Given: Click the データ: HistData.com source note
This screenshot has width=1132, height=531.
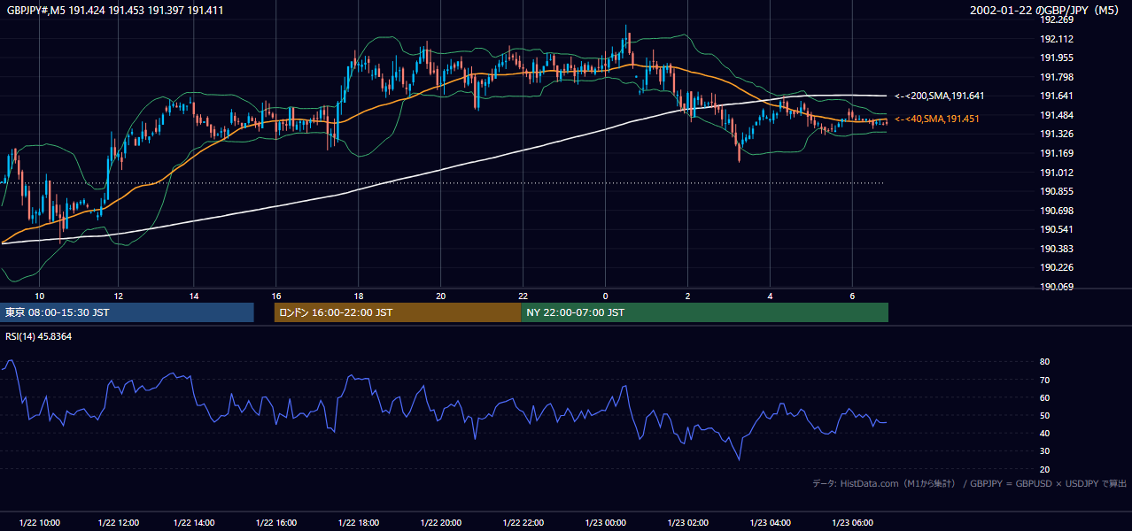Looking at the screenshot, I should [x=969, y=484].
